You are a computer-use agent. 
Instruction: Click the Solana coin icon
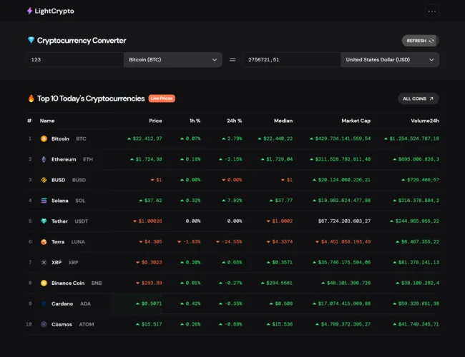point(44,201)
